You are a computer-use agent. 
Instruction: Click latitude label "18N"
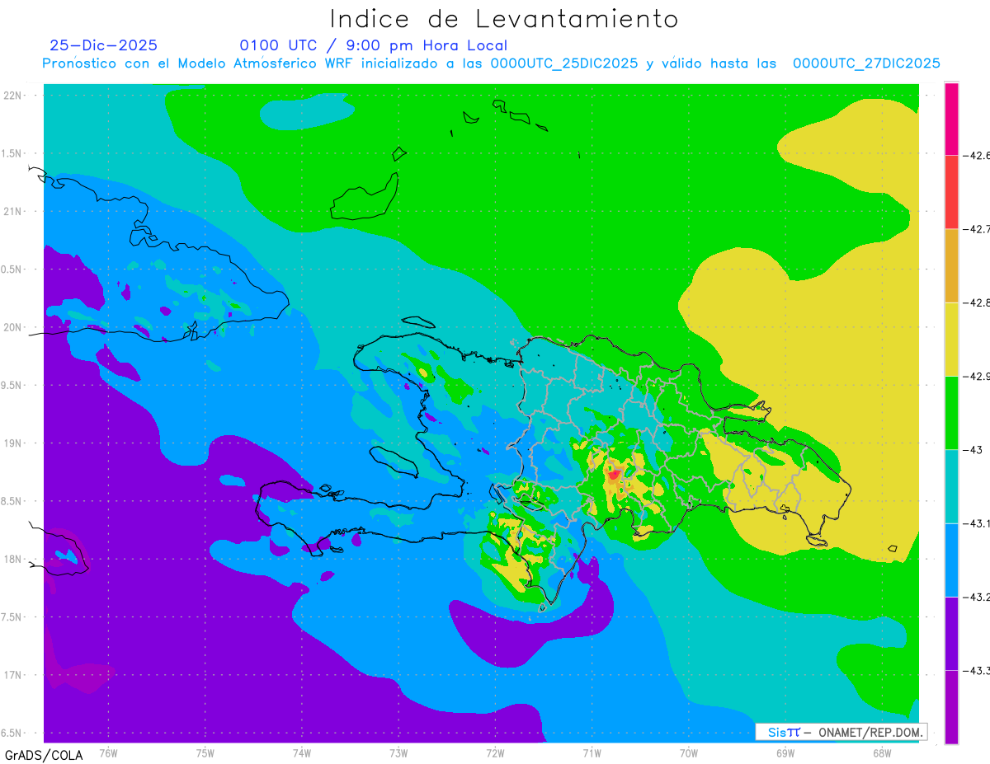click(13, 559)
